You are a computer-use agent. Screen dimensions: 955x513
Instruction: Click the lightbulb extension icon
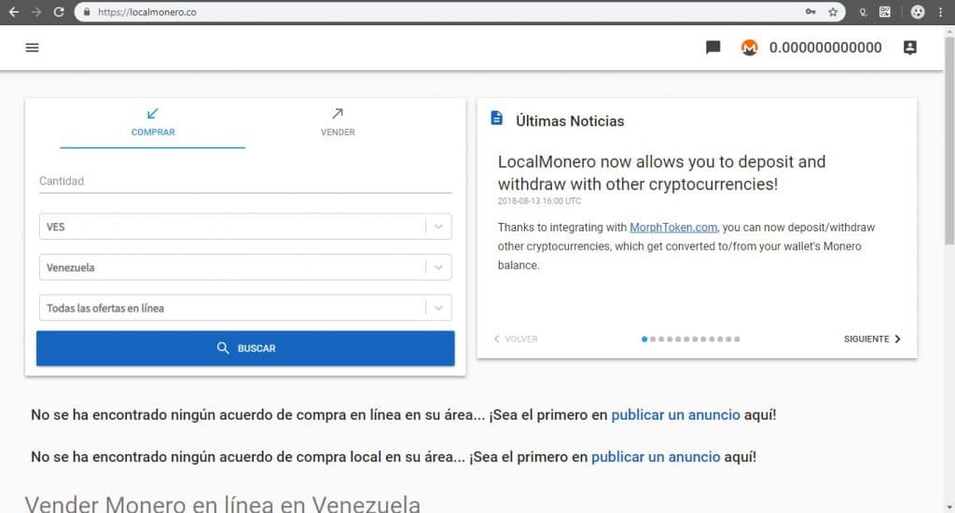pyautogui.click(x=863, y=12)
